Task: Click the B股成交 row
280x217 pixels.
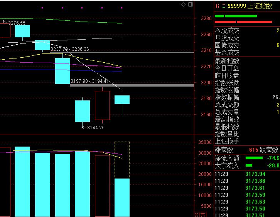Action: [x=247, y=38]
